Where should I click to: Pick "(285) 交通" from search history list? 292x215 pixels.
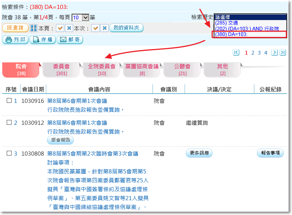click(226, 23)
